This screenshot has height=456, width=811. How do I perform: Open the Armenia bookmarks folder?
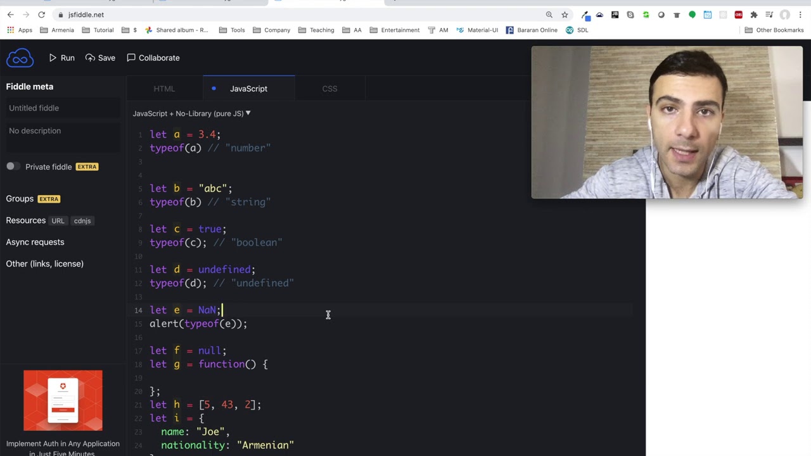pyautogui.click(x=57, y=30)
